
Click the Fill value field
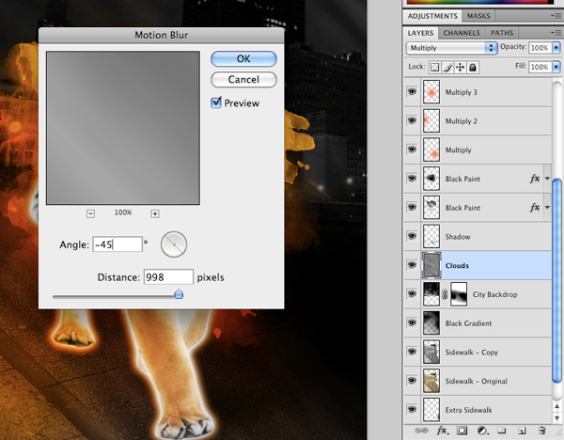[x=540, y=67]
